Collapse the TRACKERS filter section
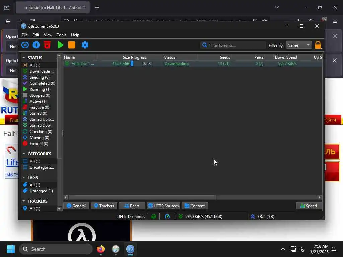Image resolution: width=343 pixels, height=257 pixels. 24,201
